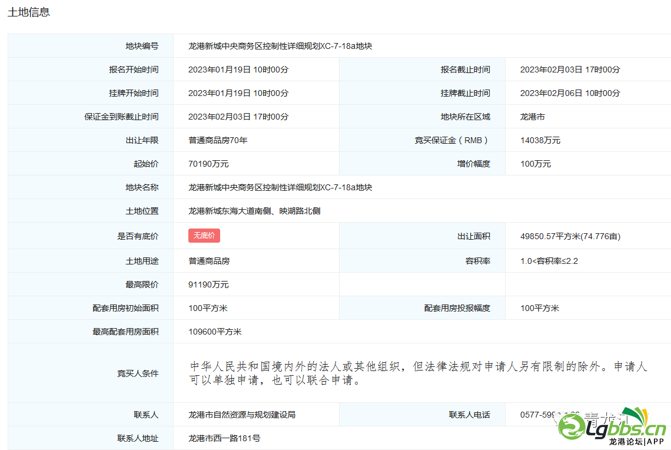Select 普通商品房70年 value
Screen dimensions: 671x450
coord(218,140)
